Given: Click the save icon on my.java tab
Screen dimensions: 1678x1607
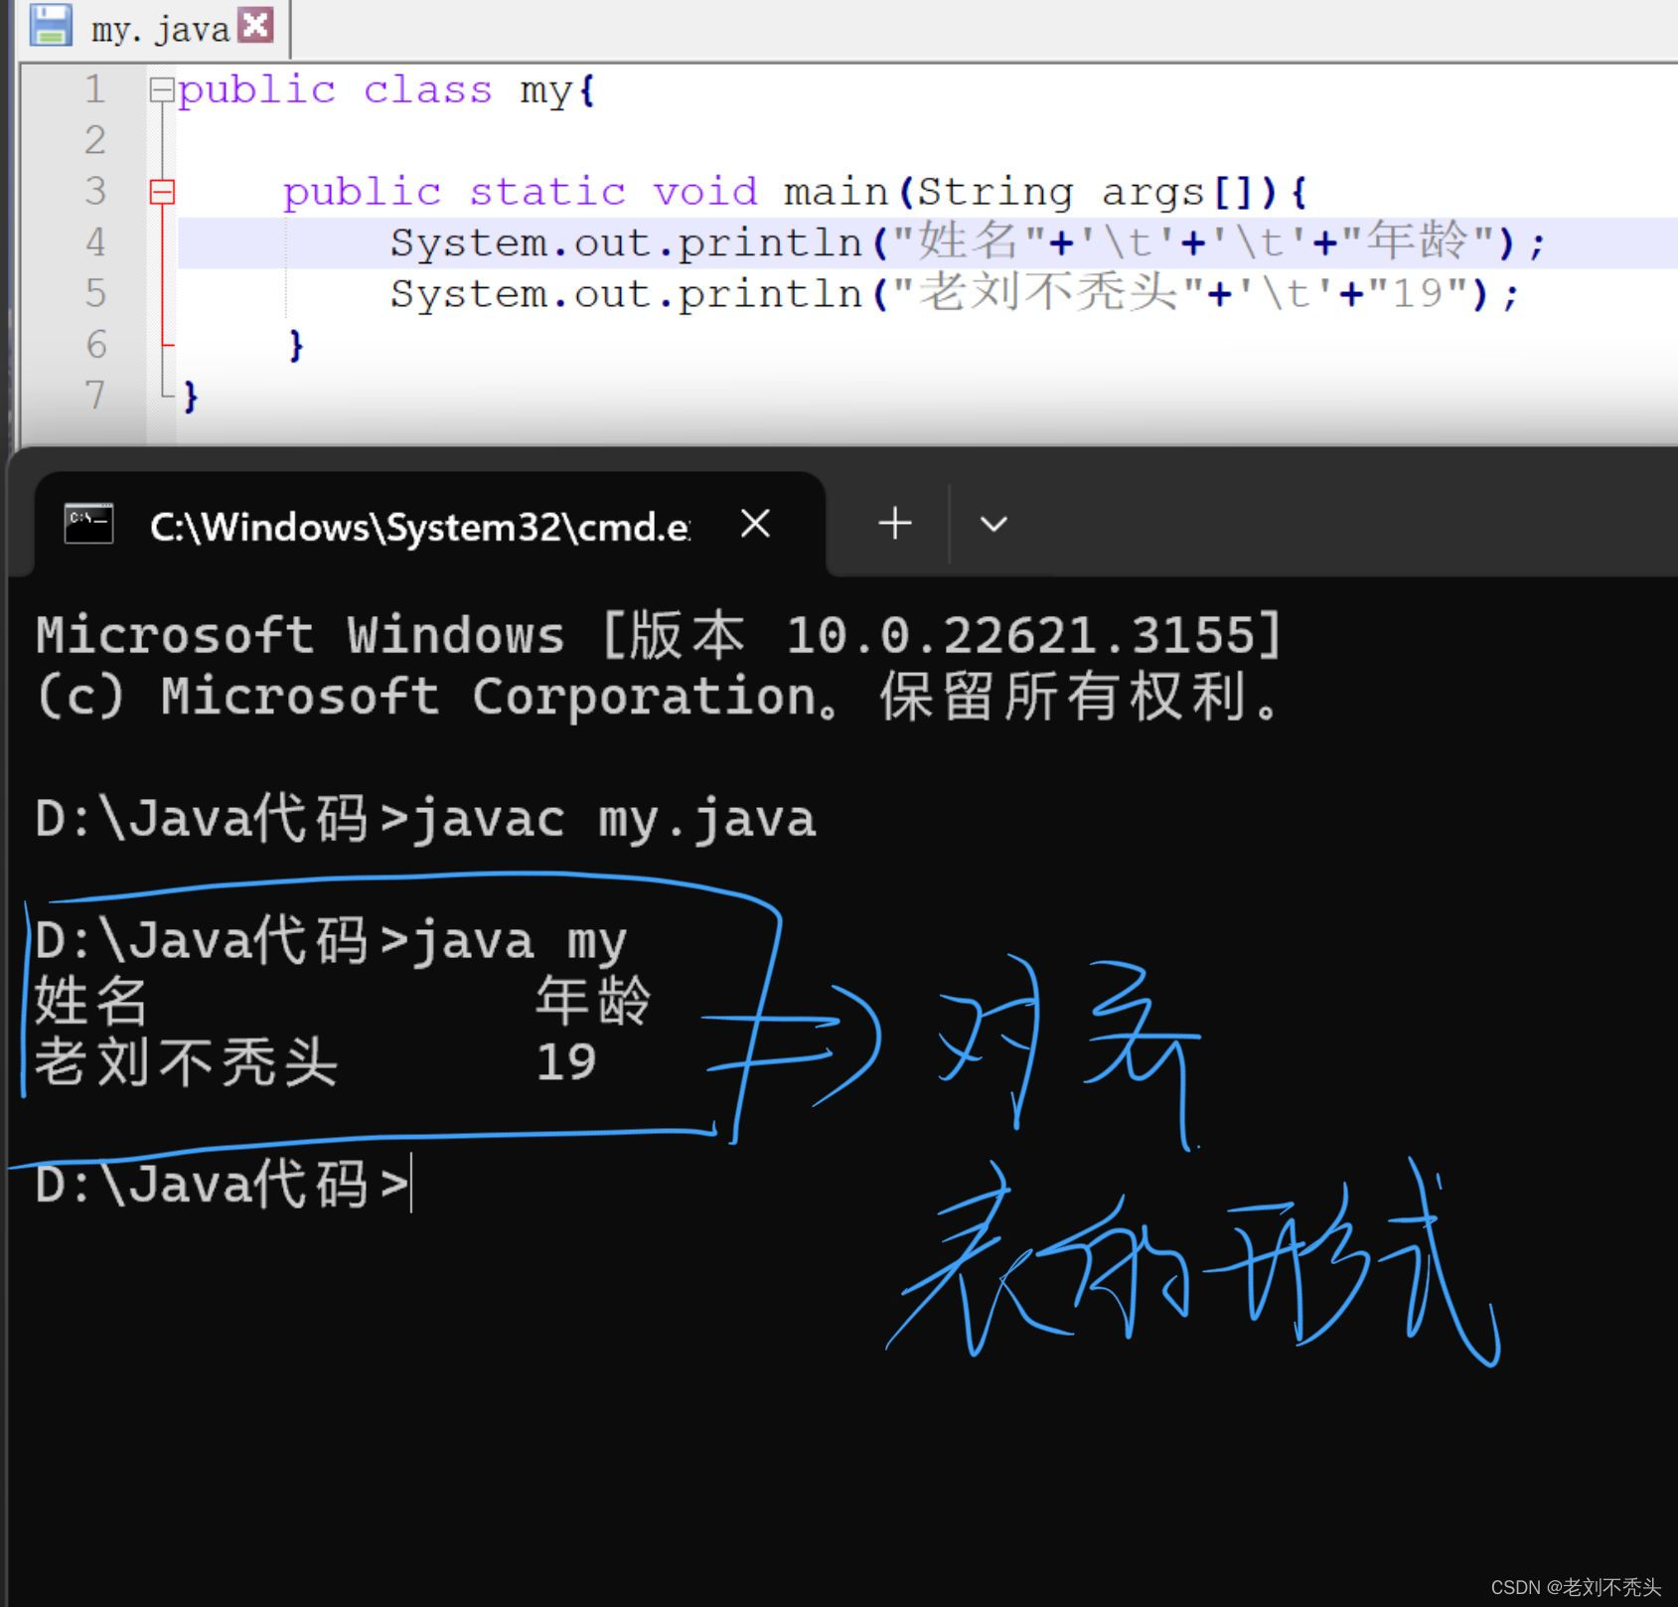Looking at the screenshot, I should point(51,25).
